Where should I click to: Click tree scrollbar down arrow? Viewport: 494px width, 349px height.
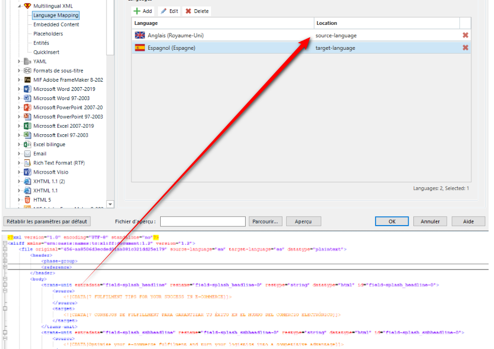tap(110, 204)
